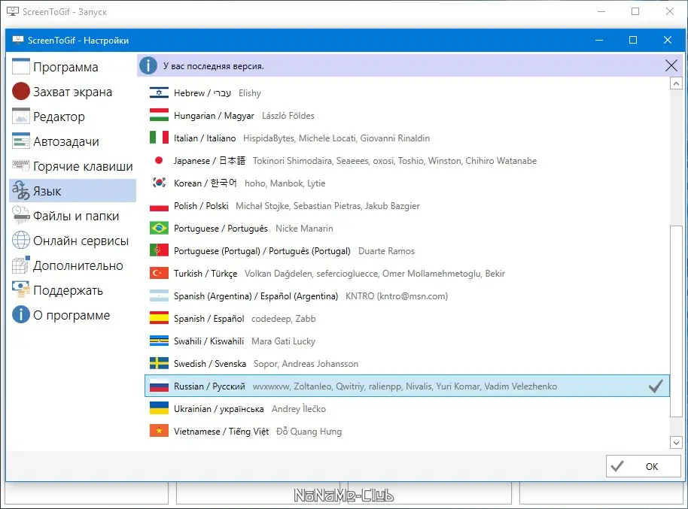Choose Ukrainian / українська language
Viewport: 688px width, 509px height.
tap(218, 409)
